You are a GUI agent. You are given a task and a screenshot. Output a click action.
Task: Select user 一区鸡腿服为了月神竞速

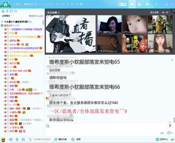pos(26,29)
